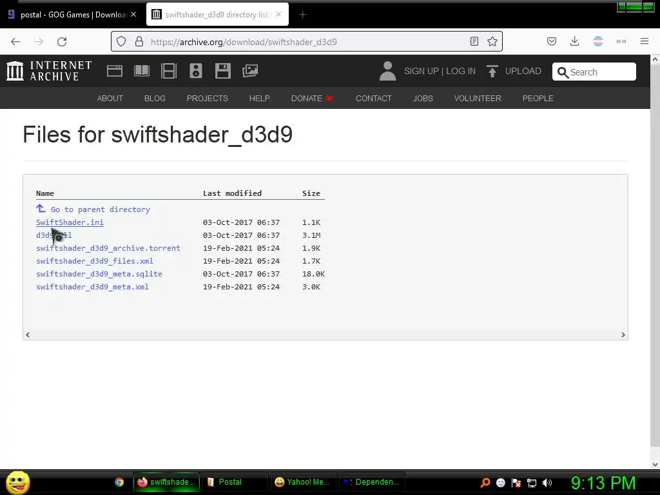This screenshot has height=495, width=660.
Task: Open the ABOUT menu item
Action: [110, 98]
